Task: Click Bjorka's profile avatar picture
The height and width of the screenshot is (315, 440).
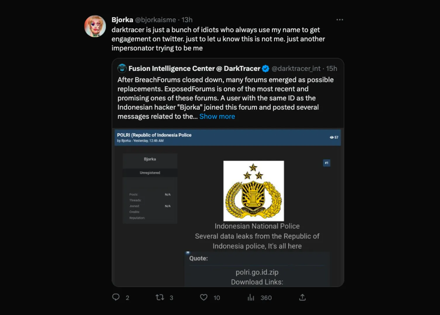Action: click(95, 26)
